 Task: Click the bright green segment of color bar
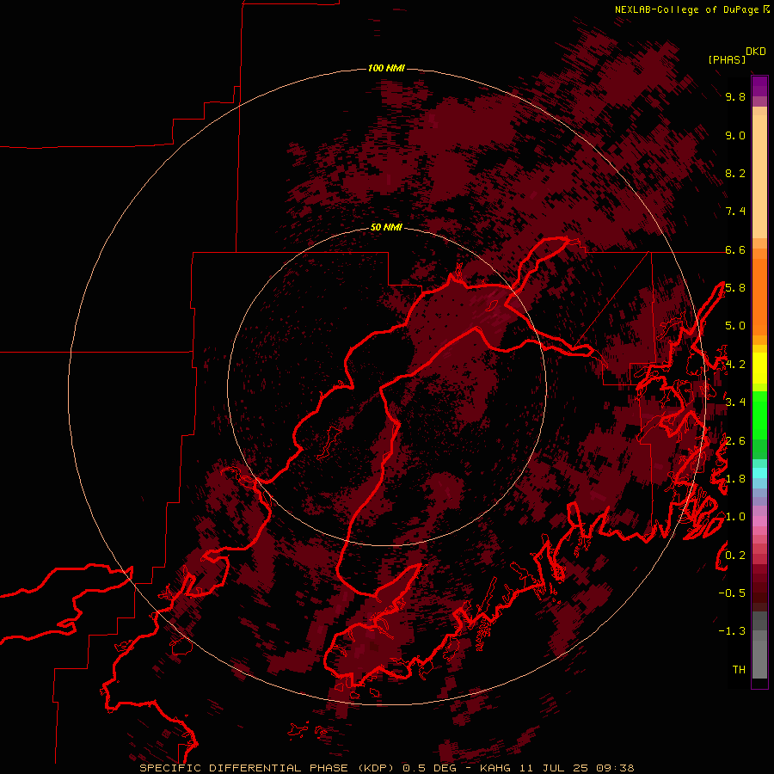[x=759, y=415]
